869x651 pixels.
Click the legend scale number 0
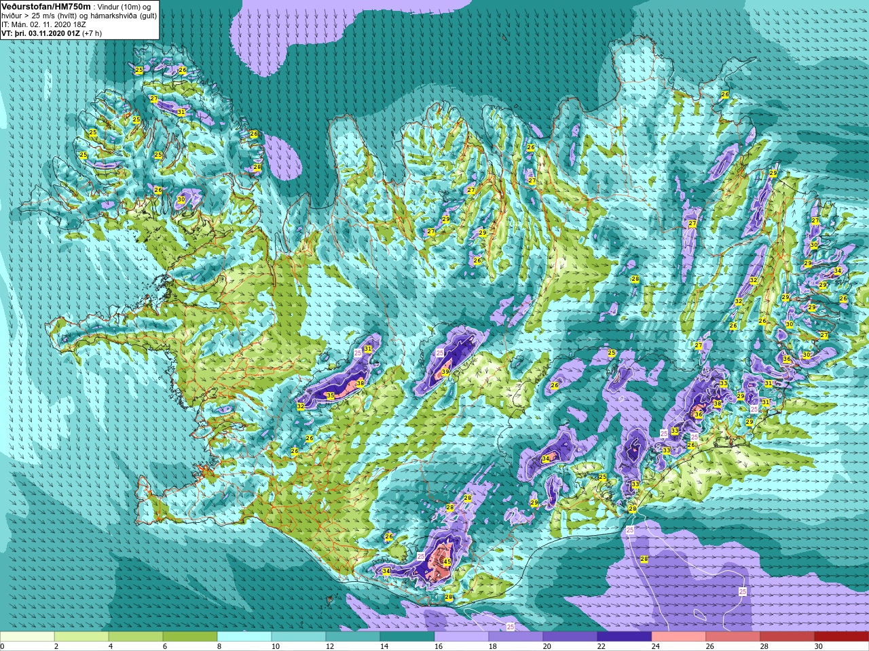3,646
